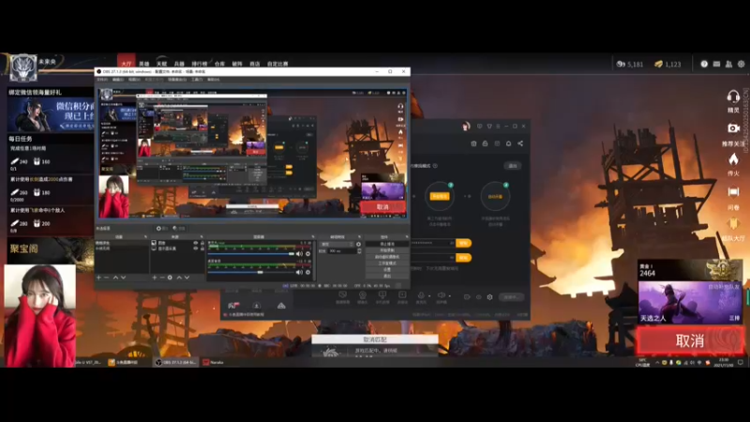Switch to the 仓库 warehouse tab
The height and width of the screenshot is (422, 750).
pos(219,64)
